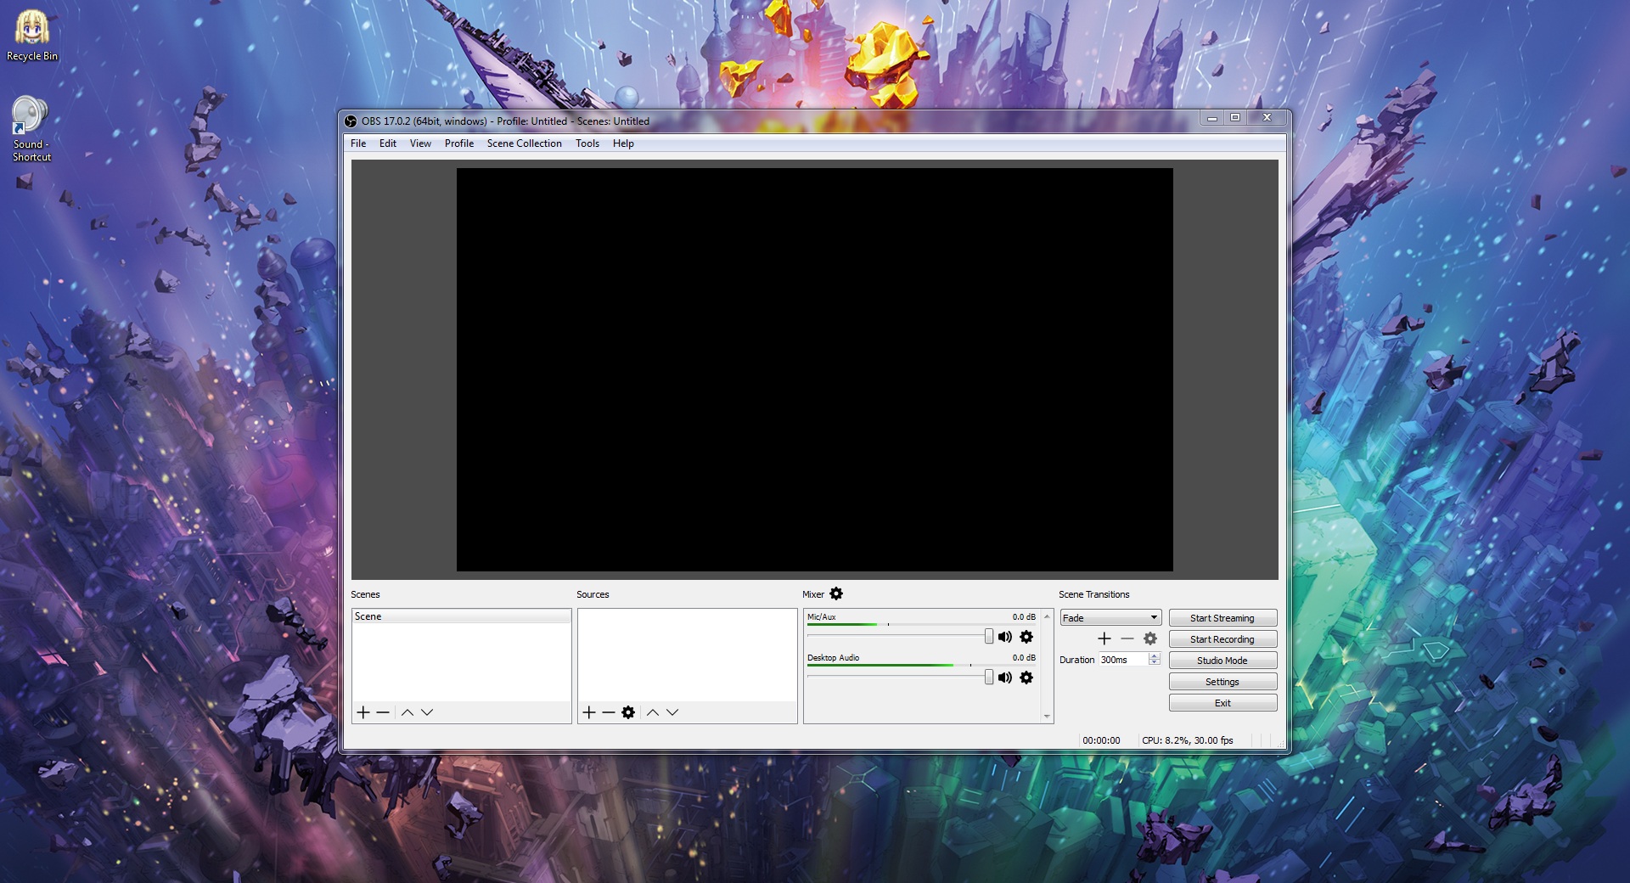The image size is (1630, 883).
Task: Select the Scene item in Scenes list
Action: point(462,616)
